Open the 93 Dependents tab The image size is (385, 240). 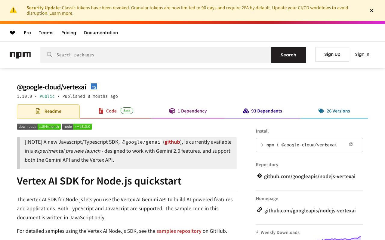(263, 111)
